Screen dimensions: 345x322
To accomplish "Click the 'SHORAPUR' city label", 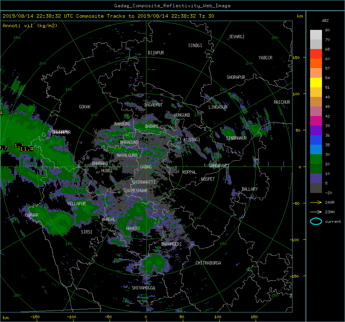I will (236, 77).
